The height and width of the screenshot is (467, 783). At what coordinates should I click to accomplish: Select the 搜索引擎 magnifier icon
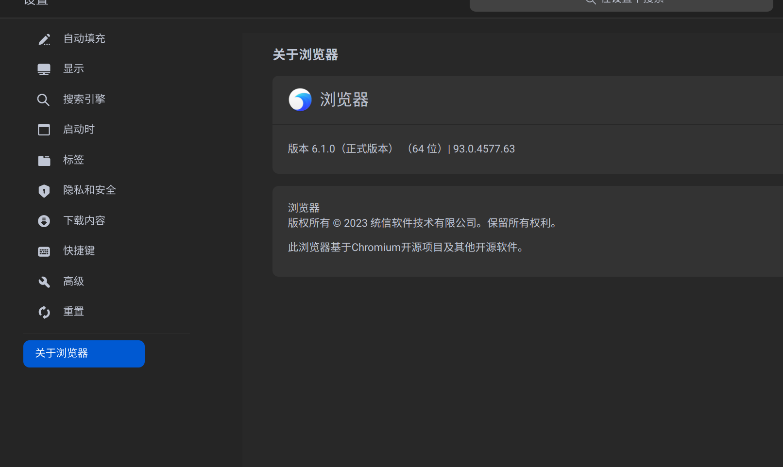coord(44,99)
